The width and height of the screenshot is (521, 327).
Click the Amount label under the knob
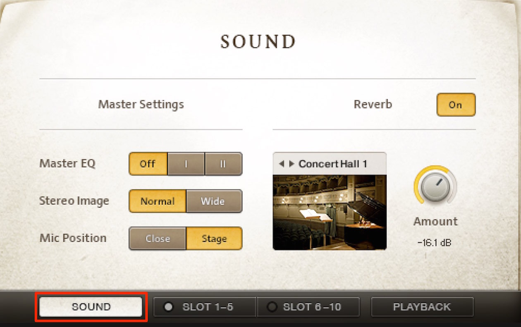(x=436, y=221)
